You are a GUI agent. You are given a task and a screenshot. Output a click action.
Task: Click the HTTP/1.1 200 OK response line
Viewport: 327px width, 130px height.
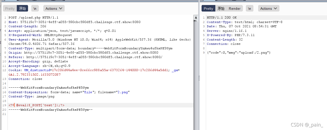[x=222, y=18]
